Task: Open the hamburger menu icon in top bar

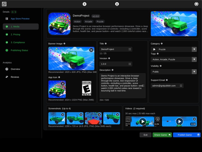Action: 85,4
